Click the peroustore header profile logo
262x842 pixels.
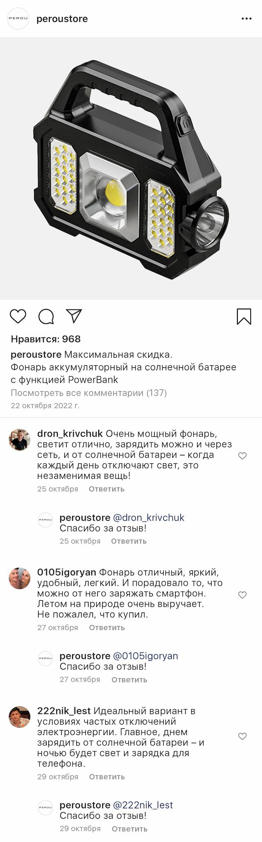click(18, 18)
